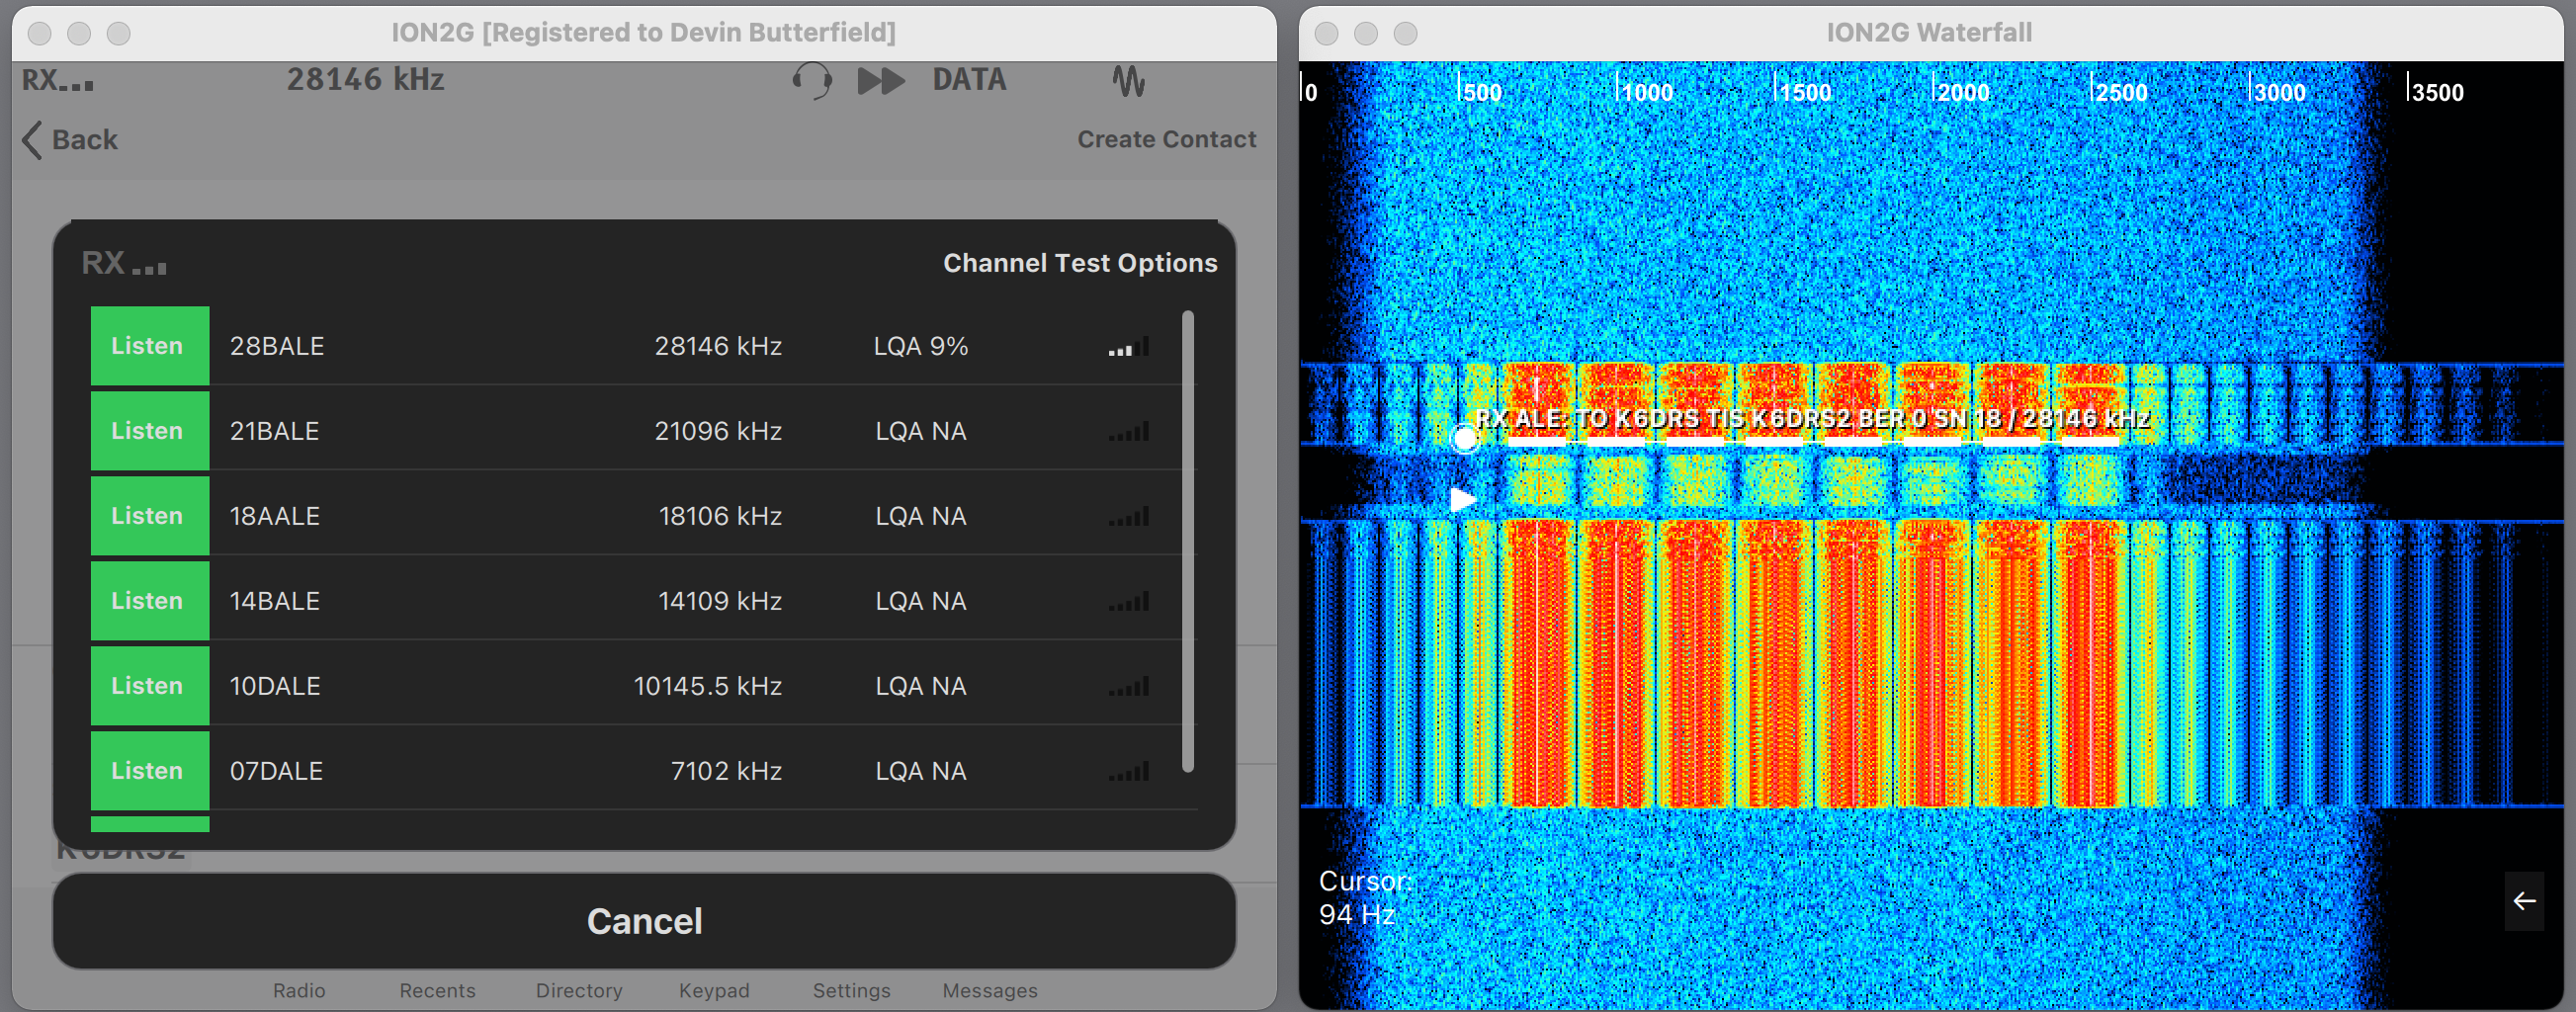Click Create Contact link

[x=1166, y=140]
